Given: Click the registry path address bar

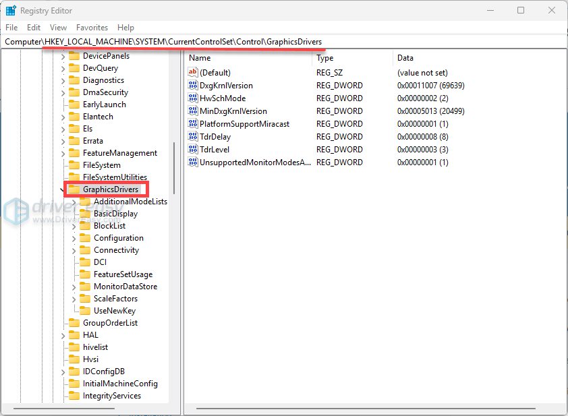Looking at the screenshot, I should 283,42.
